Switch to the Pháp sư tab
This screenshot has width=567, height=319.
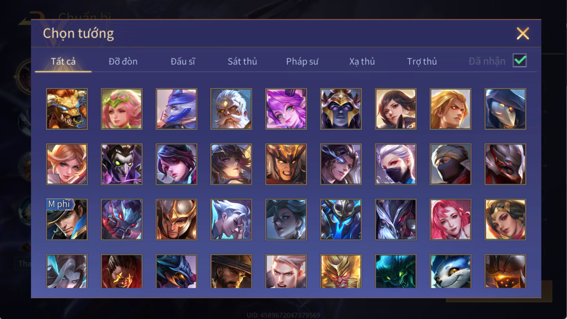point(302,61)
